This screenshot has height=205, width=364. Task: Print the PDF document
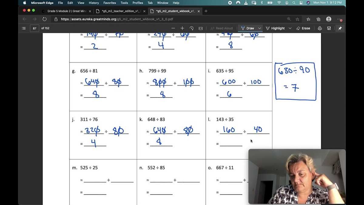(x=320, y=28)
